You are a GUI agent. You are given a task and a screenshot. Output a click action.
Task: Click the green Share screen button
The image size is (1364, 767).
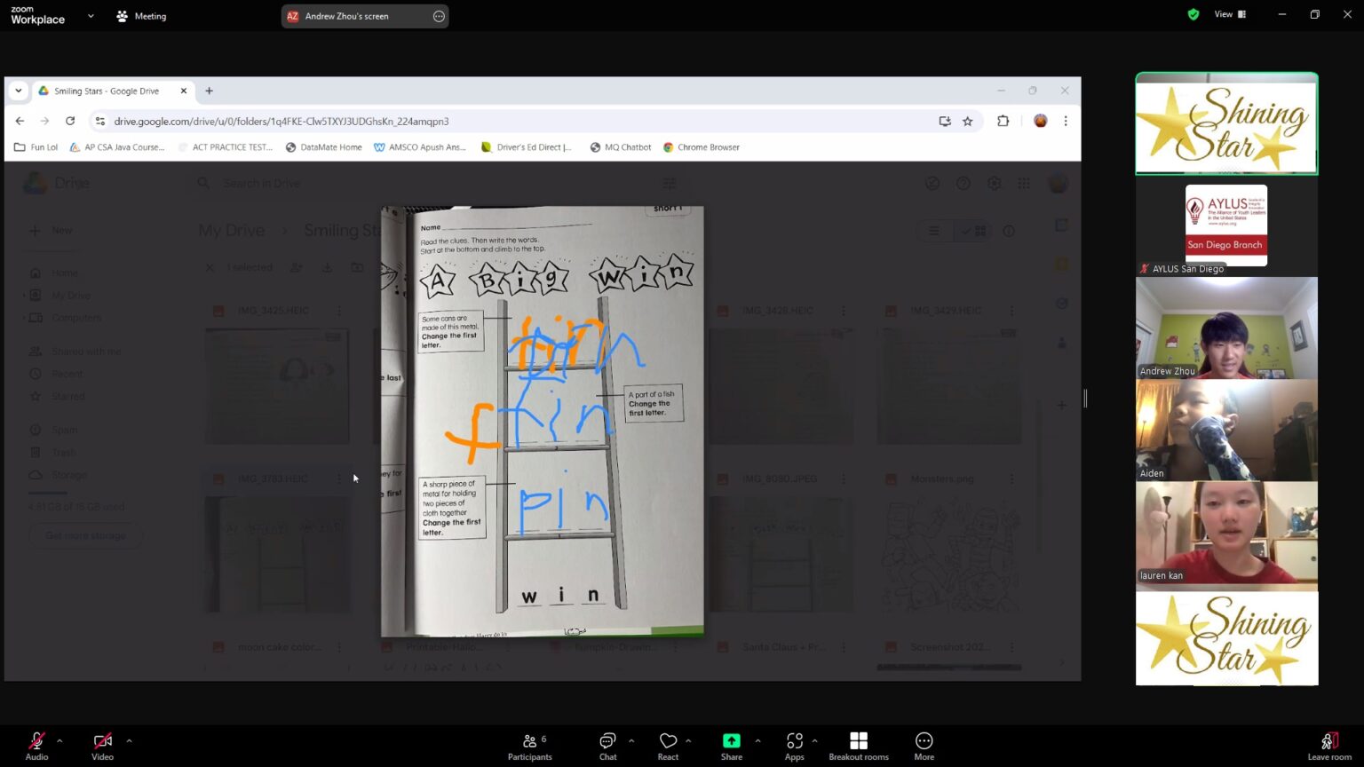pos(731,746)
